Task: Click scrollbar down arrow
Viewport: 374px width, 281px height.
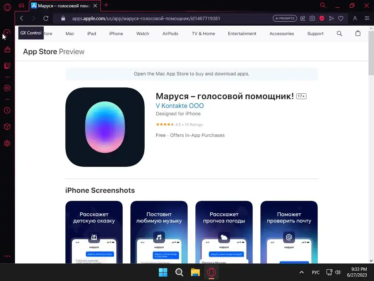Action: click(x=371, y=261)
